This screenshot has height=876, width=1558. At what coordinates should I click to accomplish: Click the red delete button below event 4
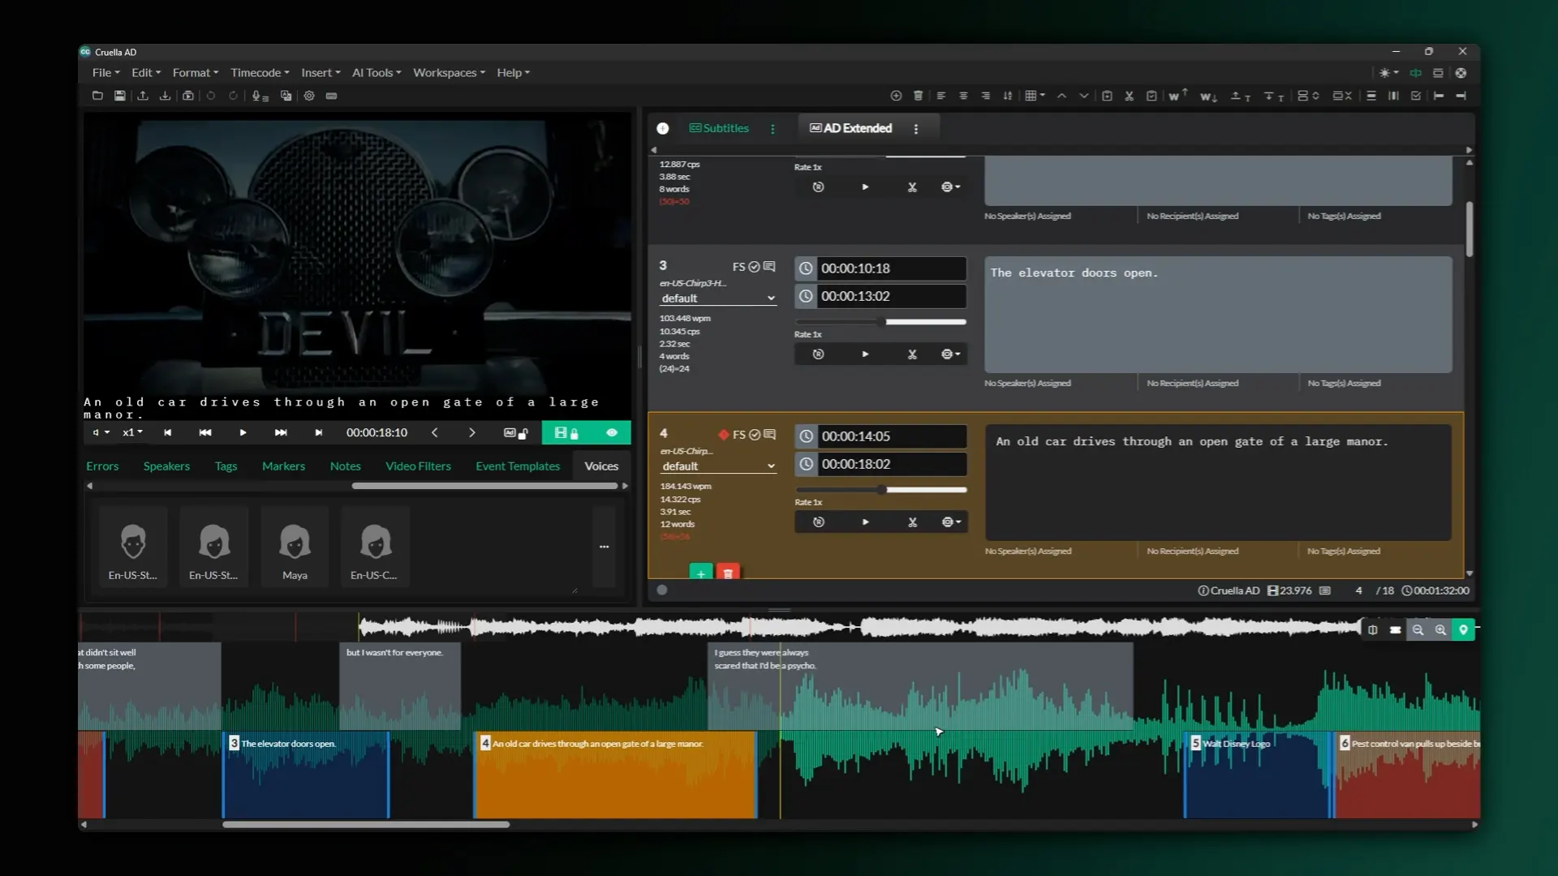(728, 573)
